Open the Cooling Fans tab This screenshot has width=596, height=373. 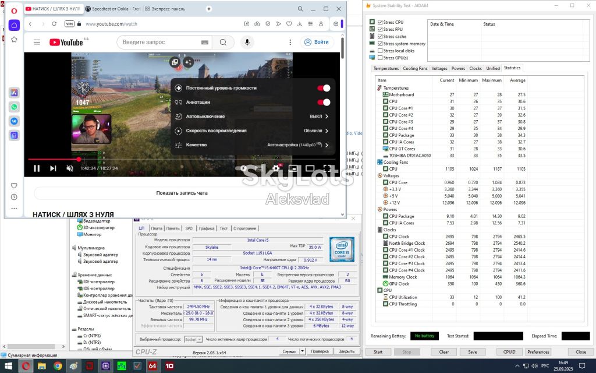pyautogui.click(x=415, y=69)
